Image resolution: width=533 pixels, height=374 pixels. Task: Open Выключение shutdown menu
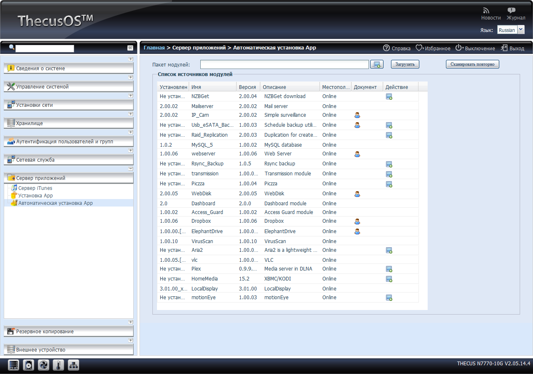[475, 48]
